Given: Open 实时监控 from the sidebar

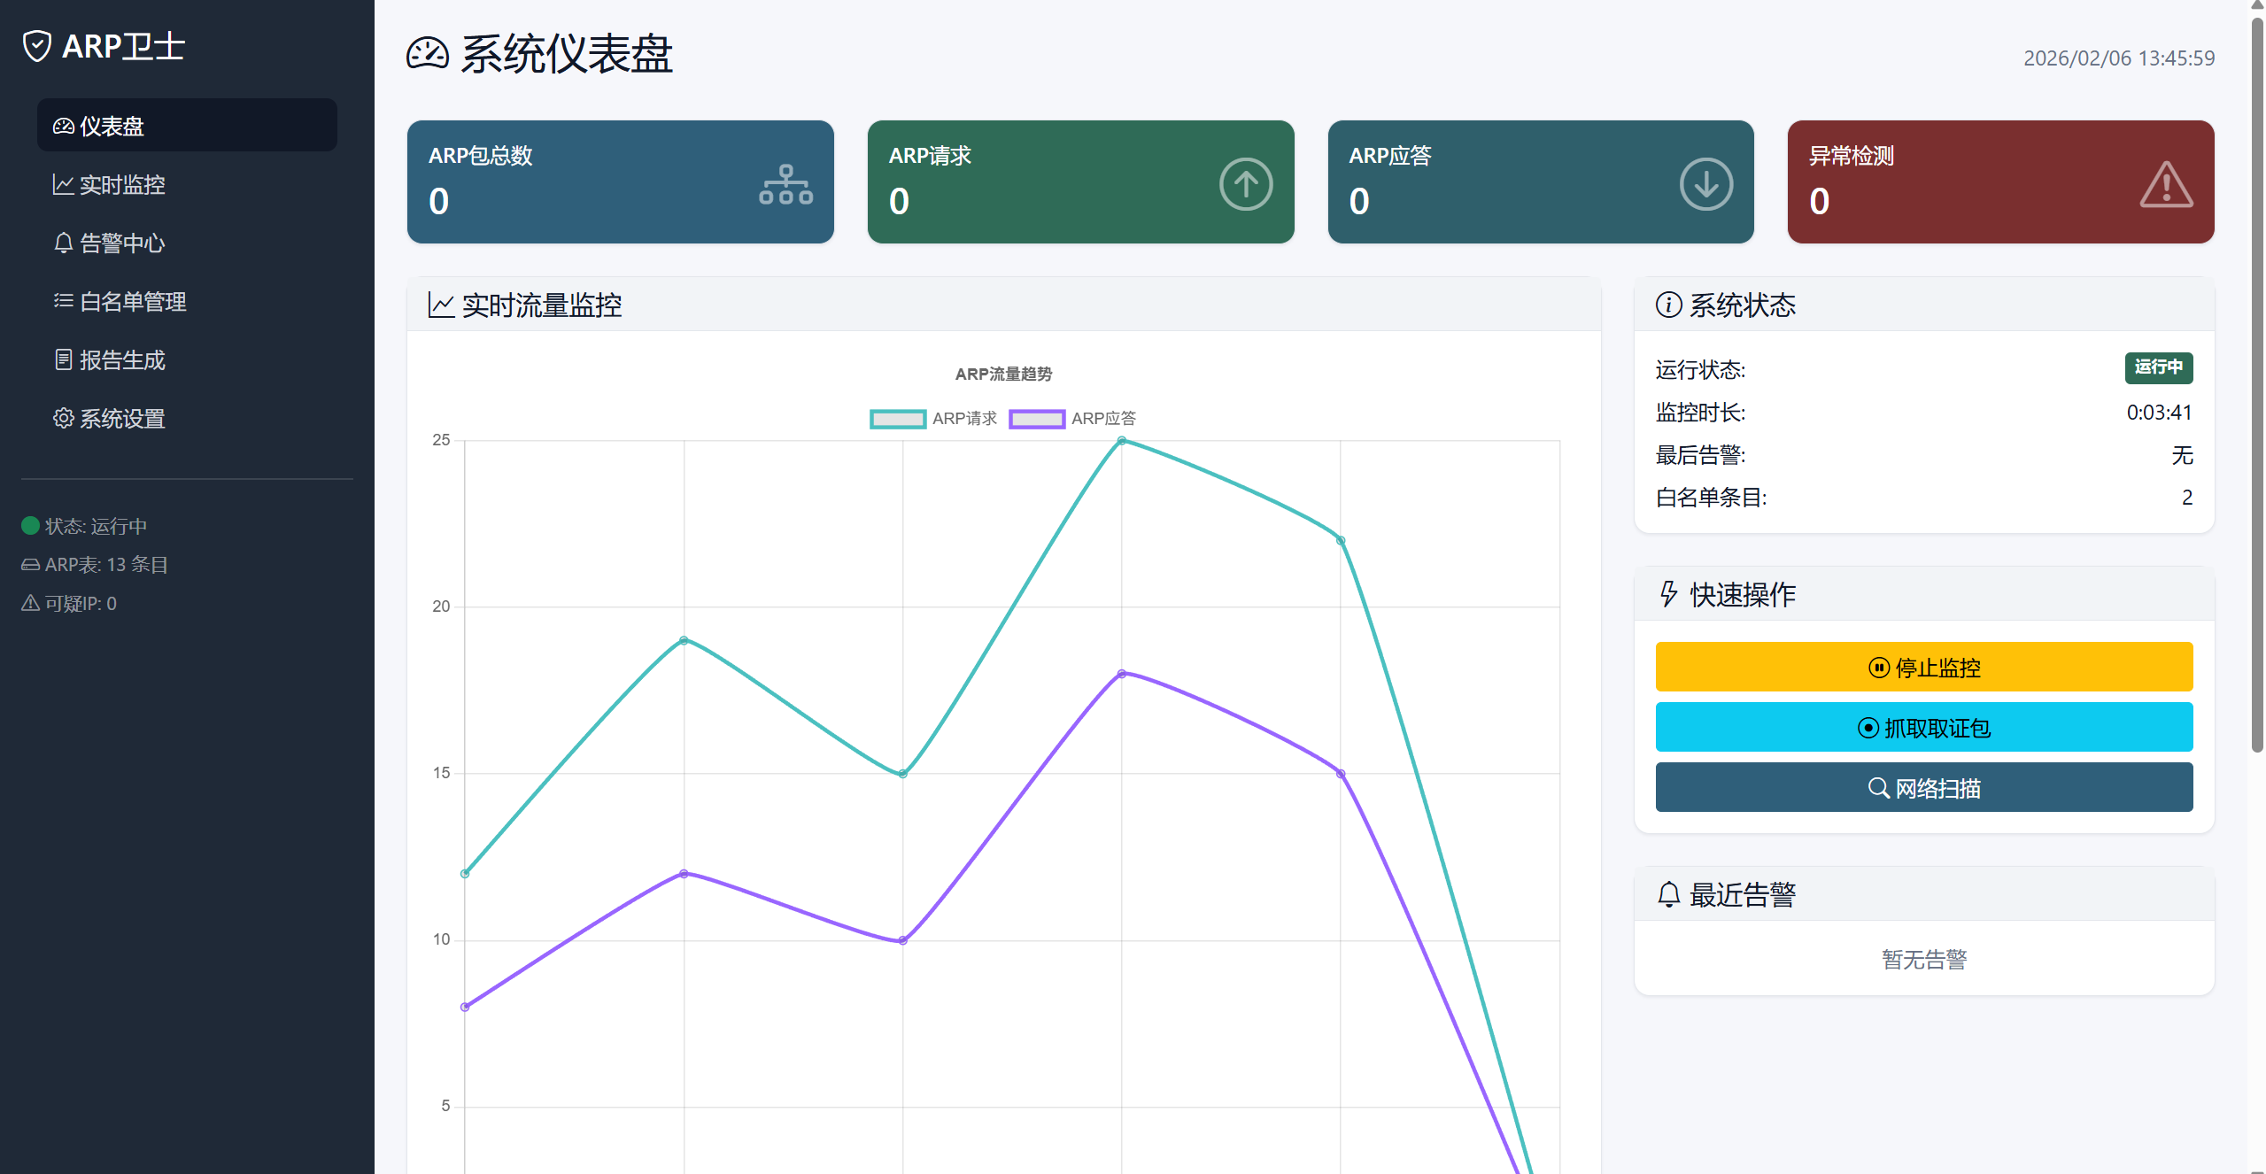Looking at the screenshot, I should click(x=121, y=185).
